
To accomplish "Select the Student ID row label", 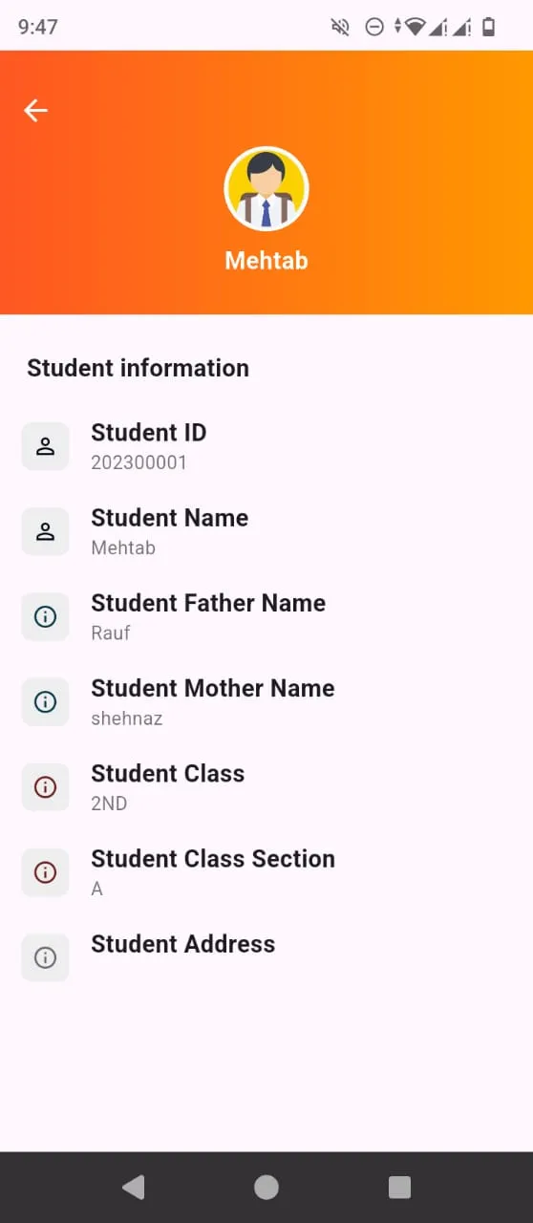I will (x=148, y=433).
